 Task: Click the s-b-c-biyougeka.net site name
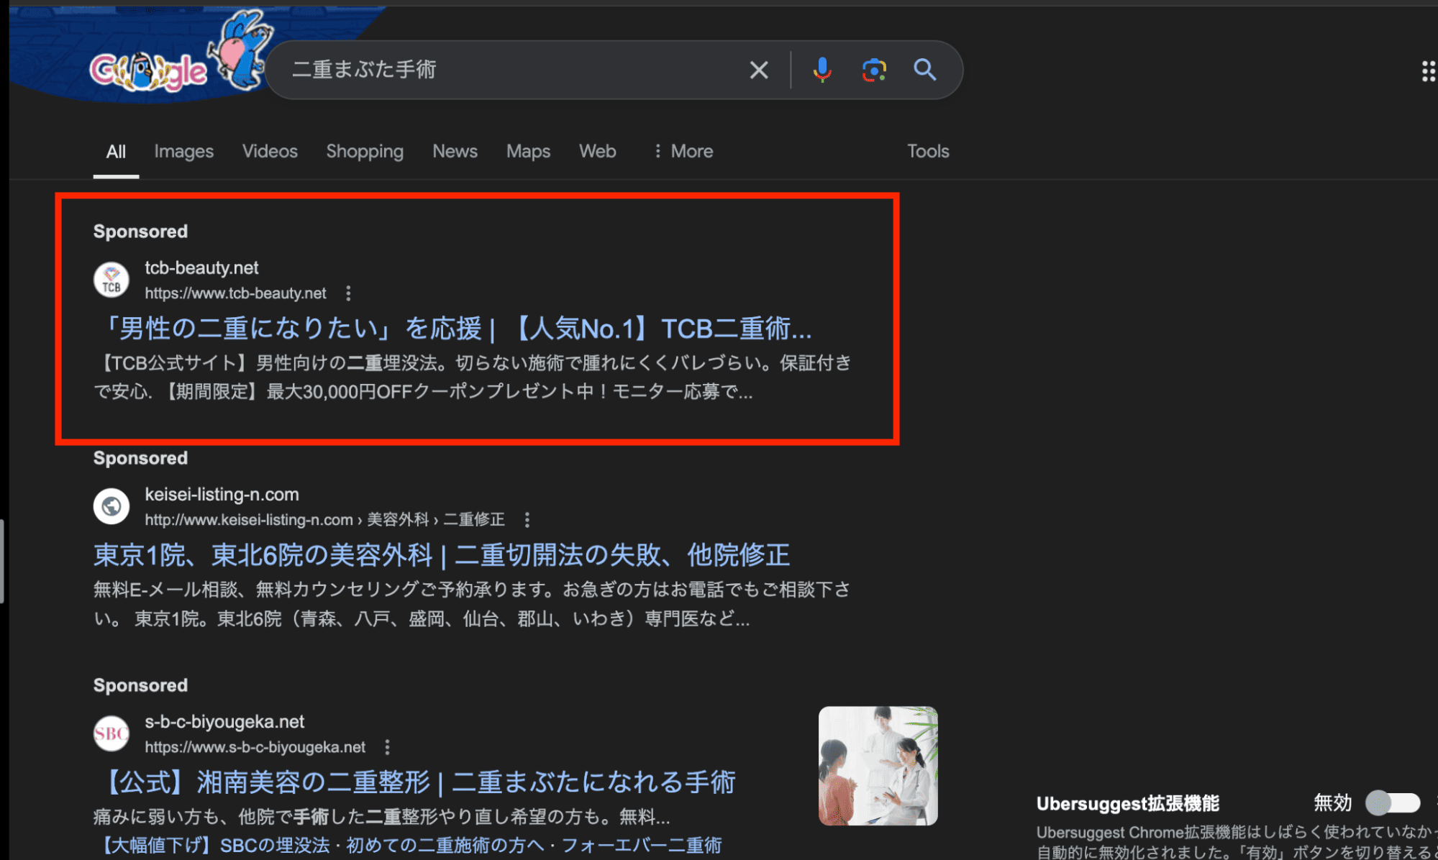tap(224, 722)
